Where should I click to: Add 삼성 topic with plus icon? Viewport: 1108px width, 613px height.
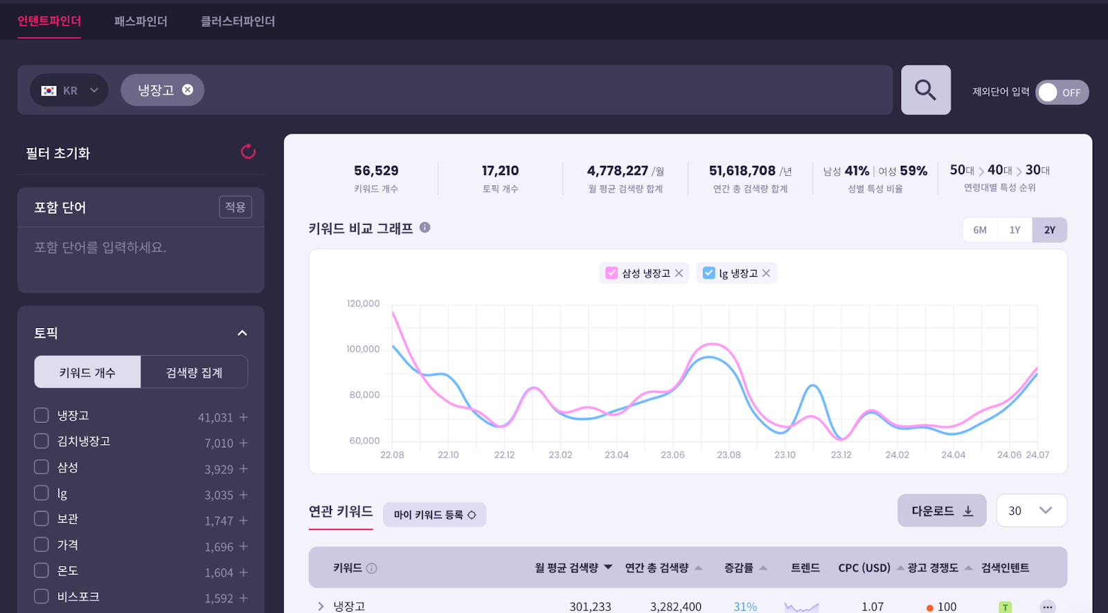[244, 469]
